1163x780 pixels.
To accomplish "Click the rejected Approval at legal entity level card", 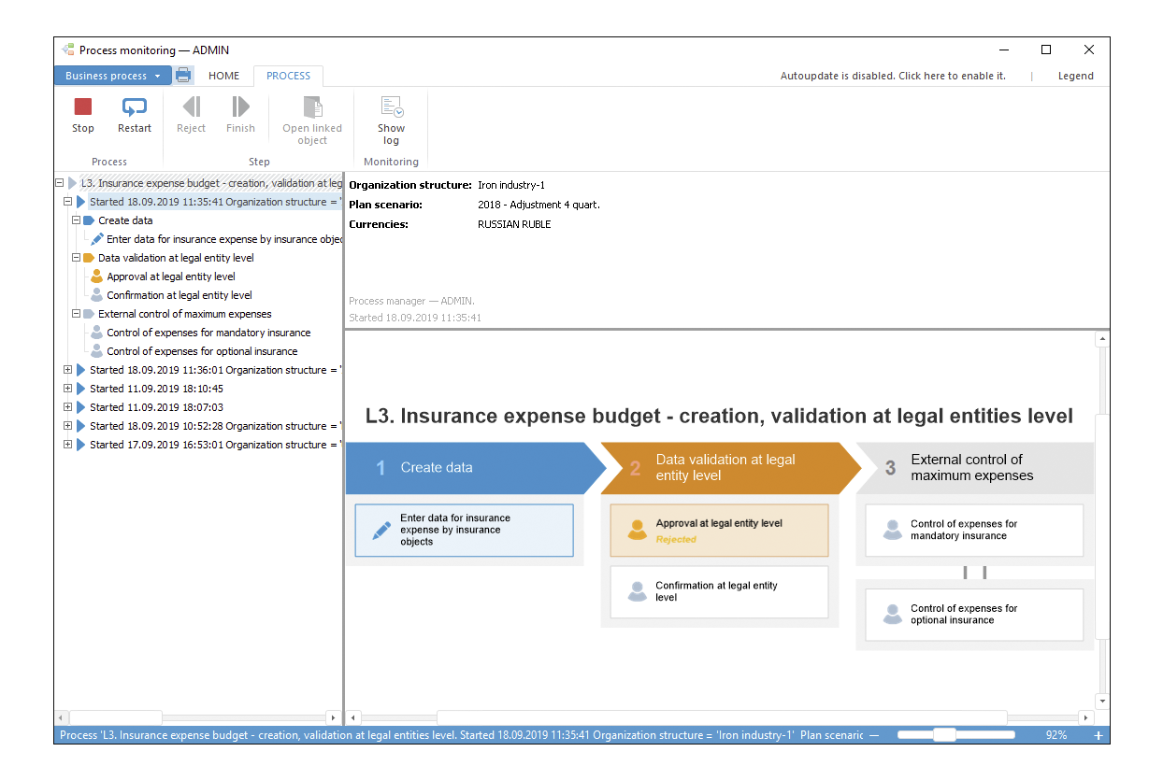I will point(719,530).
